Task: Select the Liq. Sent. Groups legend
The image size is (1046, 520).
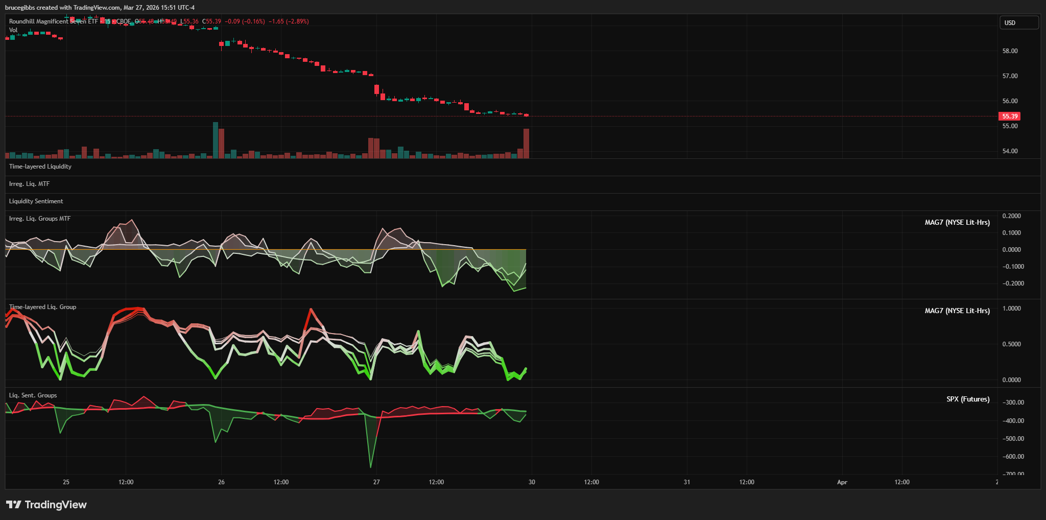Action: tap(33, 395)
